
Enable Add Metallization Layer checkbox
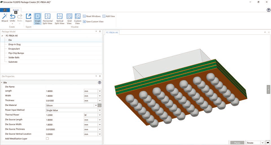[47, 139]
